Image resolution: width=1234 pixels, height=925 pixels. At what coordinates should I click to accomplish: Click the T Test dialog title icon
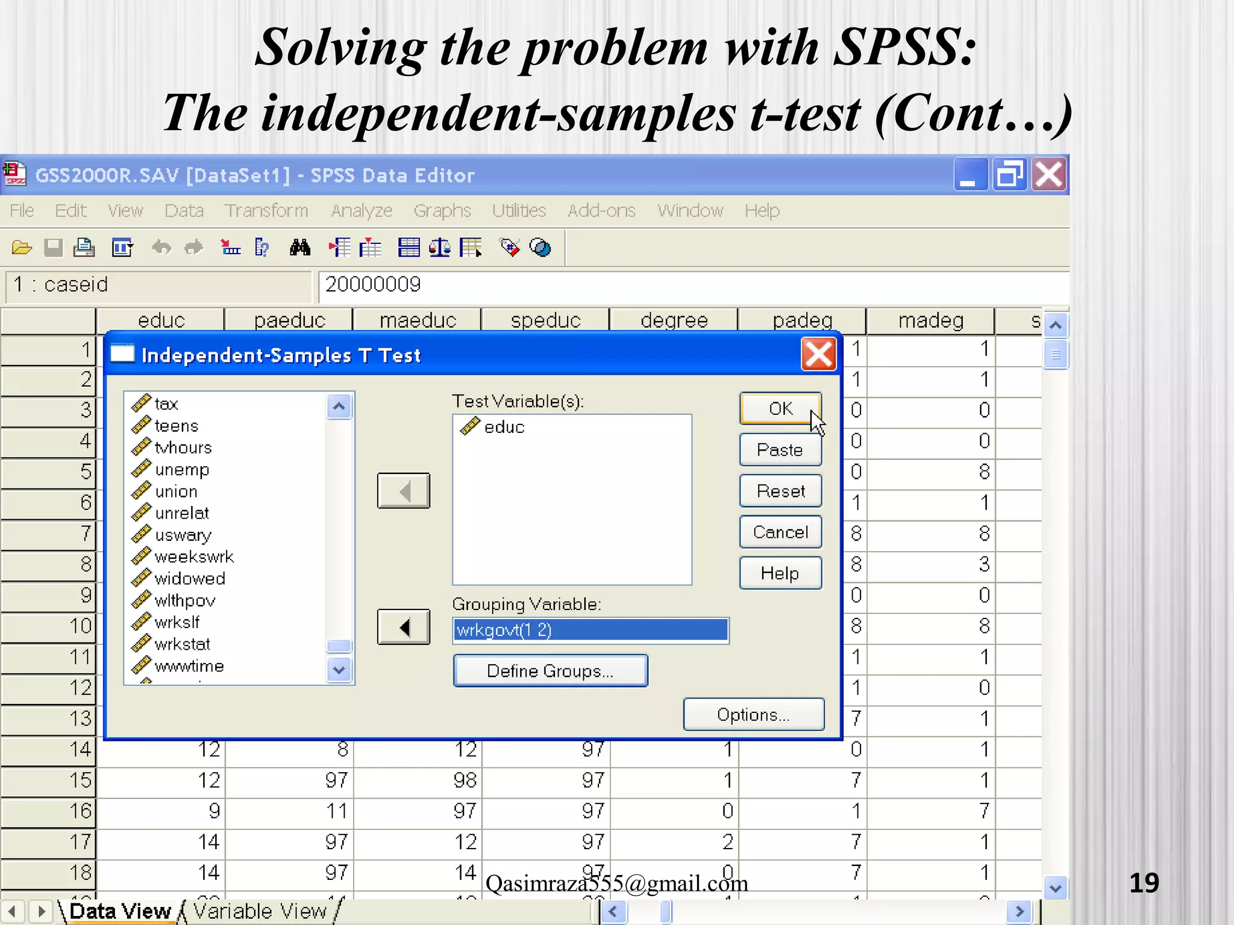pyautogui.click(x=122, y=354)
